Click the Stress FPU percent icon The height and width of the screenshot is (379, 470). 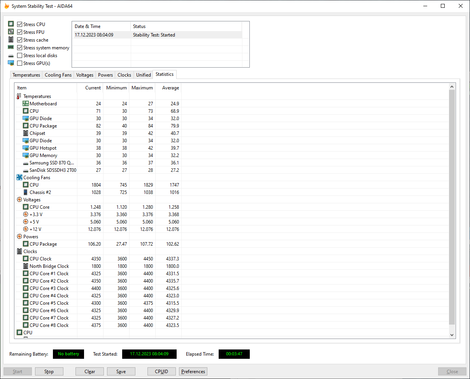click(x=11, y=32)
